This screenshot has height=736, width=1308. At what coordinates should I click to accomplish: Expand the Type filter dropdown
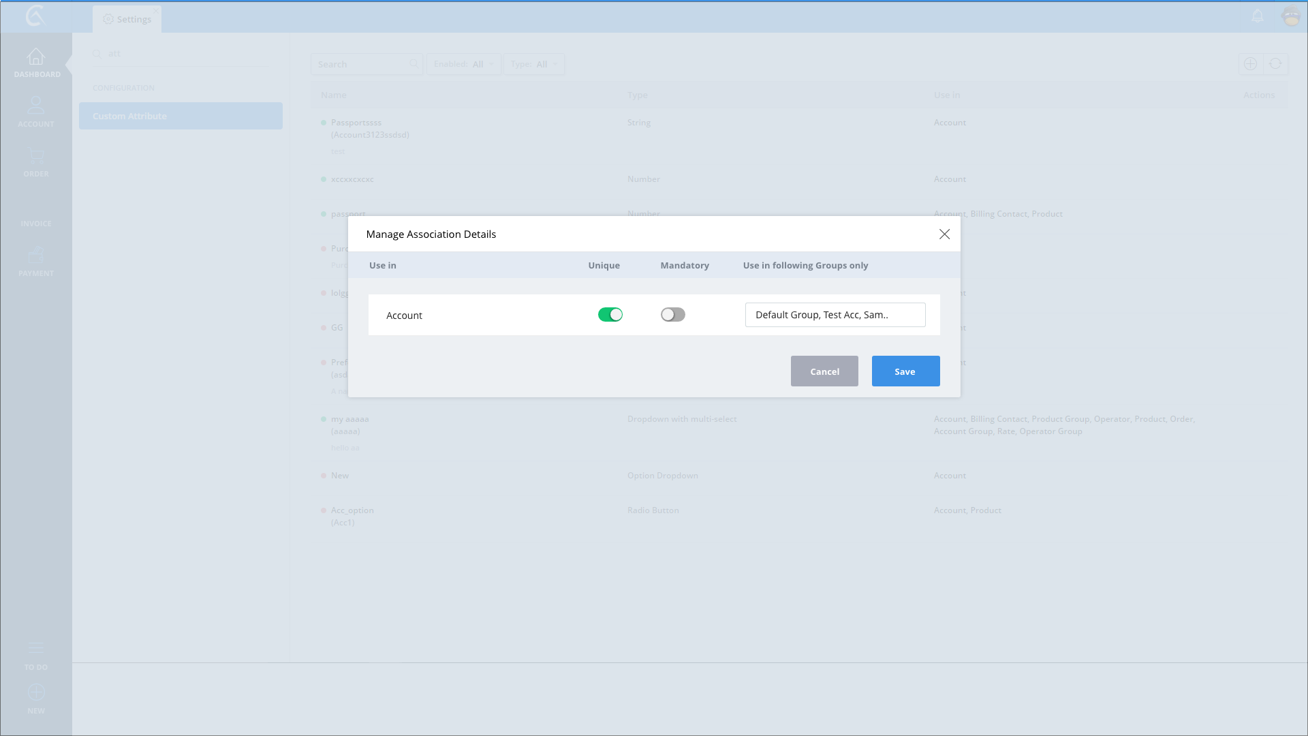534,64
